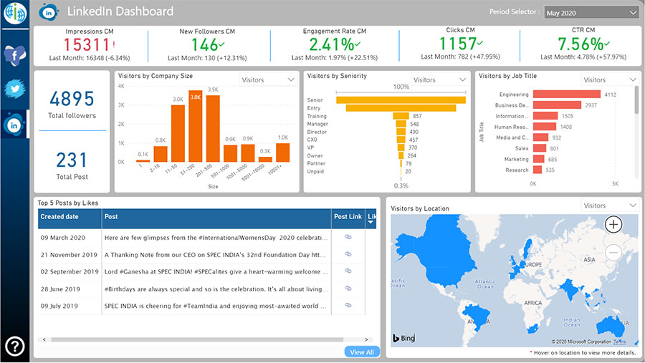645x363 pixels.
Task: Open the Twitter dashboard from sidebar
Action: pyautogui.click(x=15, y=88)
